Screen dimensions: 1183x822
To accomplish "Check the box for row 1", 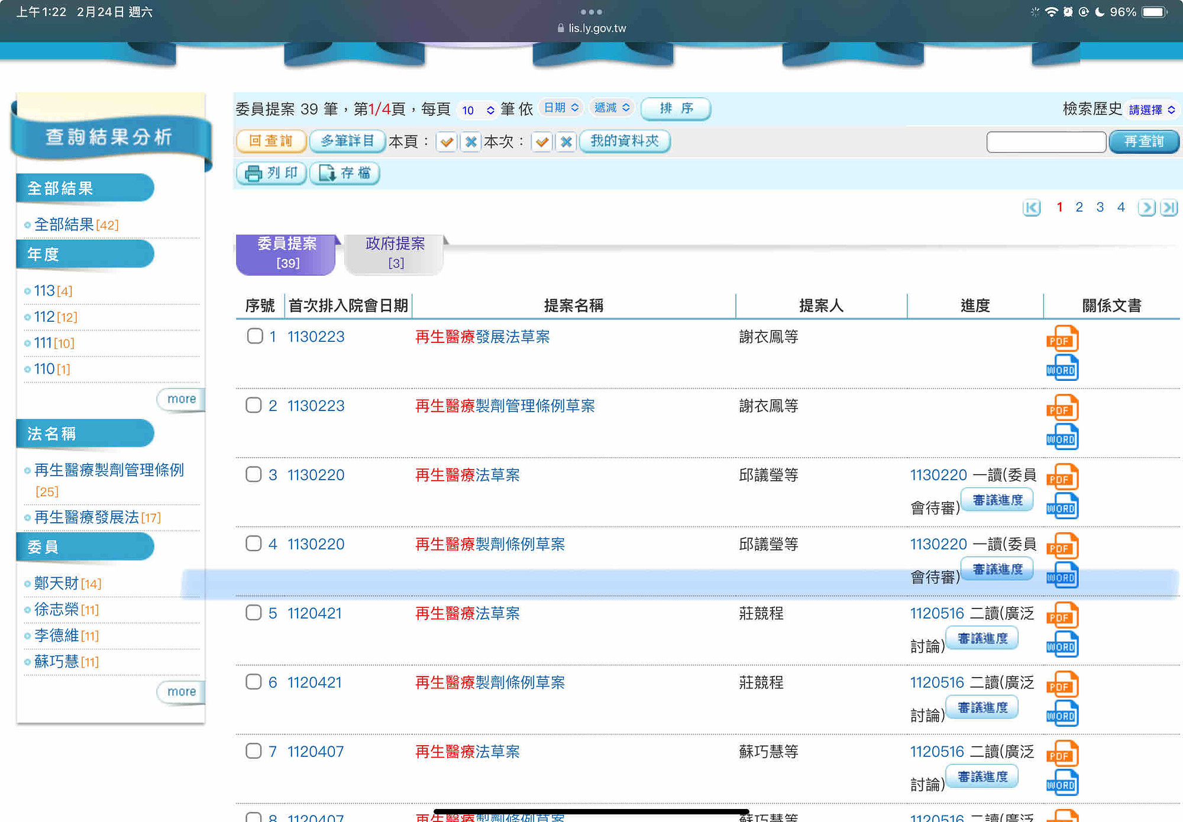I will coord(255,336).
